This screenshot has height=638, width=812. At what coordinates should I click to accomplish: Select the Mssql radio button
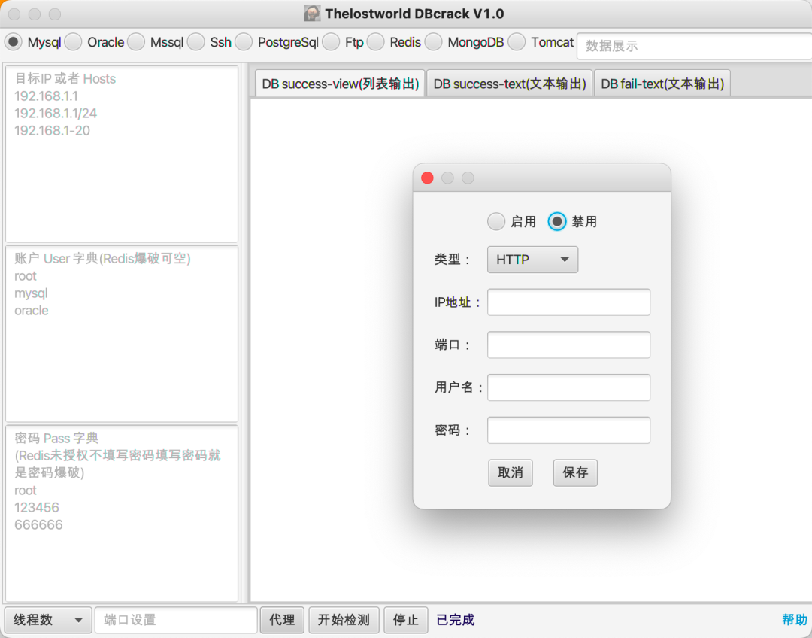click(x=136, y=42)
